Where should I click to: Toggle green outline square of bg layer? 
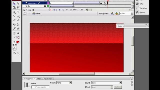coord(48,6)
